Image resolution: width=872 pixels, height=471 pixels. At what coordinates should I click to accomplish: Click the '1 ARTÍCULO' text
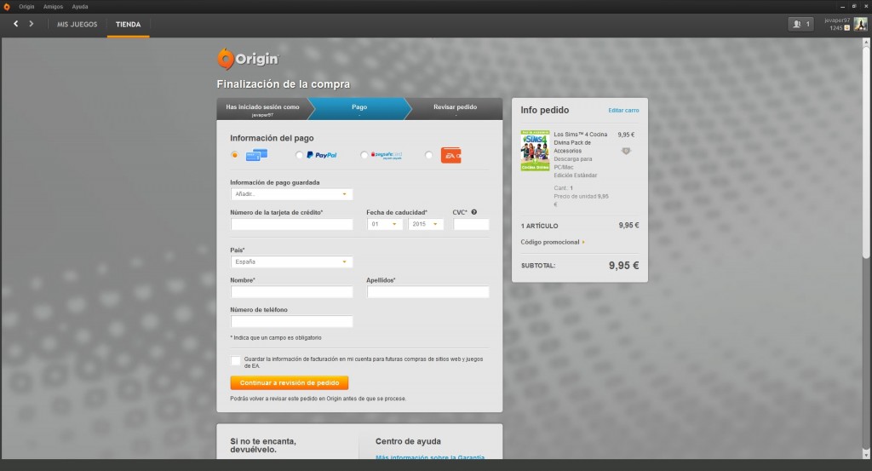point(539,226)
